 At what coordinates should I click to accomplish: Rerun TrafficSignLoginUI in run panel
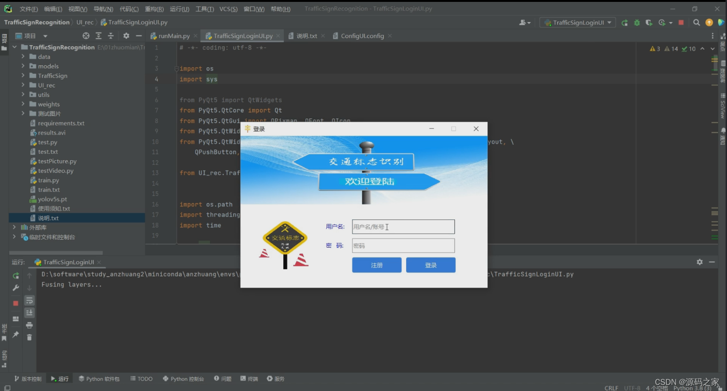[x=16, y=276]
